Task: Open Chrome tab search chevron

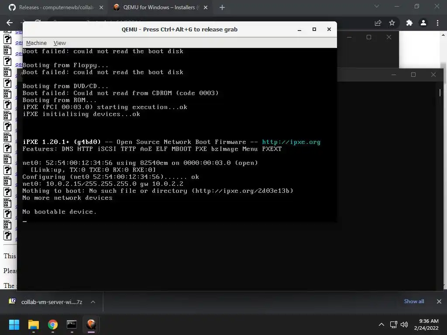Action: pos(377,6)
